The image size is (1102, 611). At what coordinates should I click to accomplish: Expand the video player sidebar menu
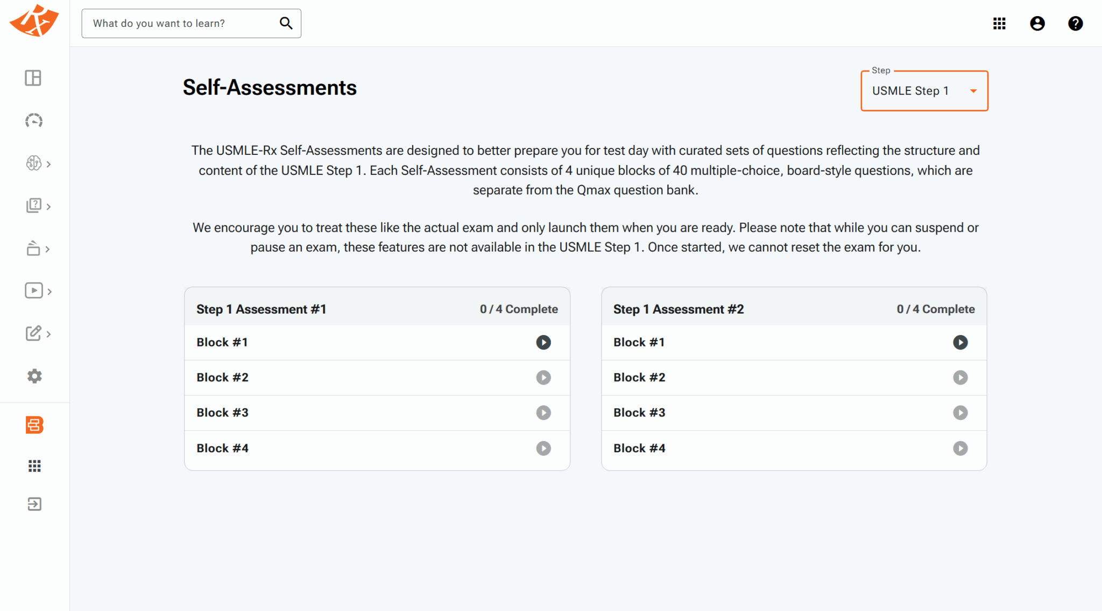(x=38, y=291)
